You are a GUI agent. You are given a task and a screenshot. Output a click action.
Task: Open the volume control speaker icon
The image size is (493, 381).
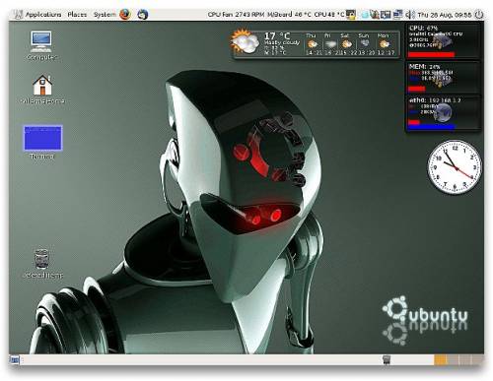pos(410,15)
